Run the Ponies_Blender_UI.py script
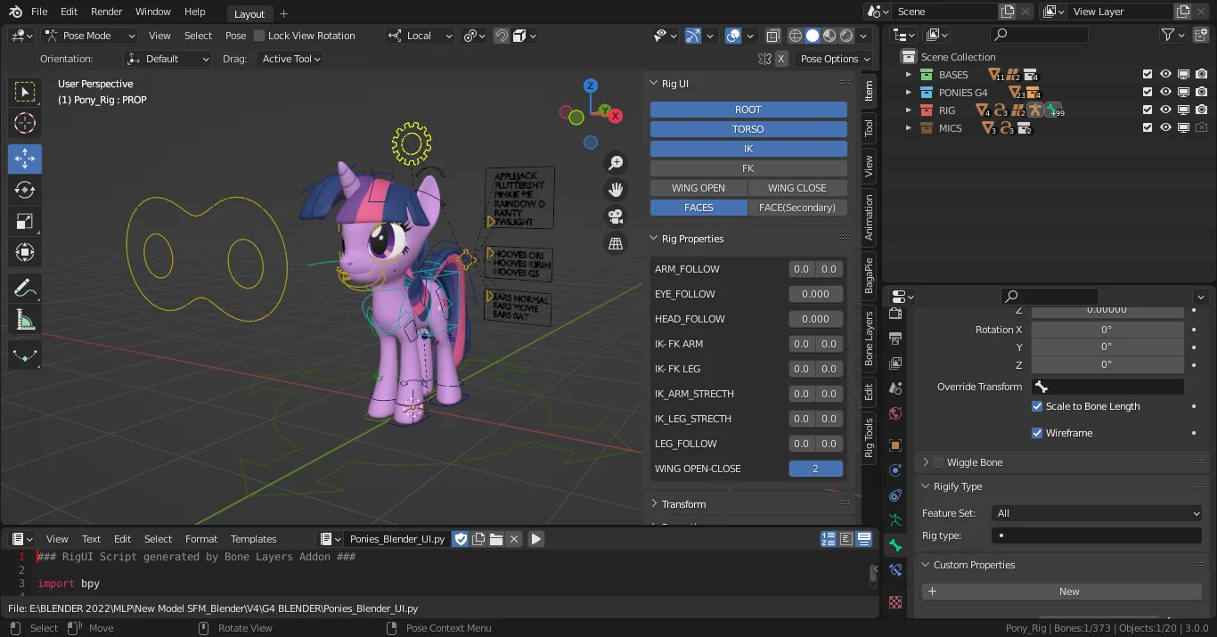This screenshot has width=1217, height=637. point(535,538)
